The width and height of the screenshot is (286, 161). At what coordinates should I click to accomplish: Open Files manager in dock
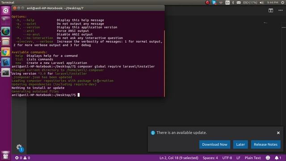coord(6,21)
